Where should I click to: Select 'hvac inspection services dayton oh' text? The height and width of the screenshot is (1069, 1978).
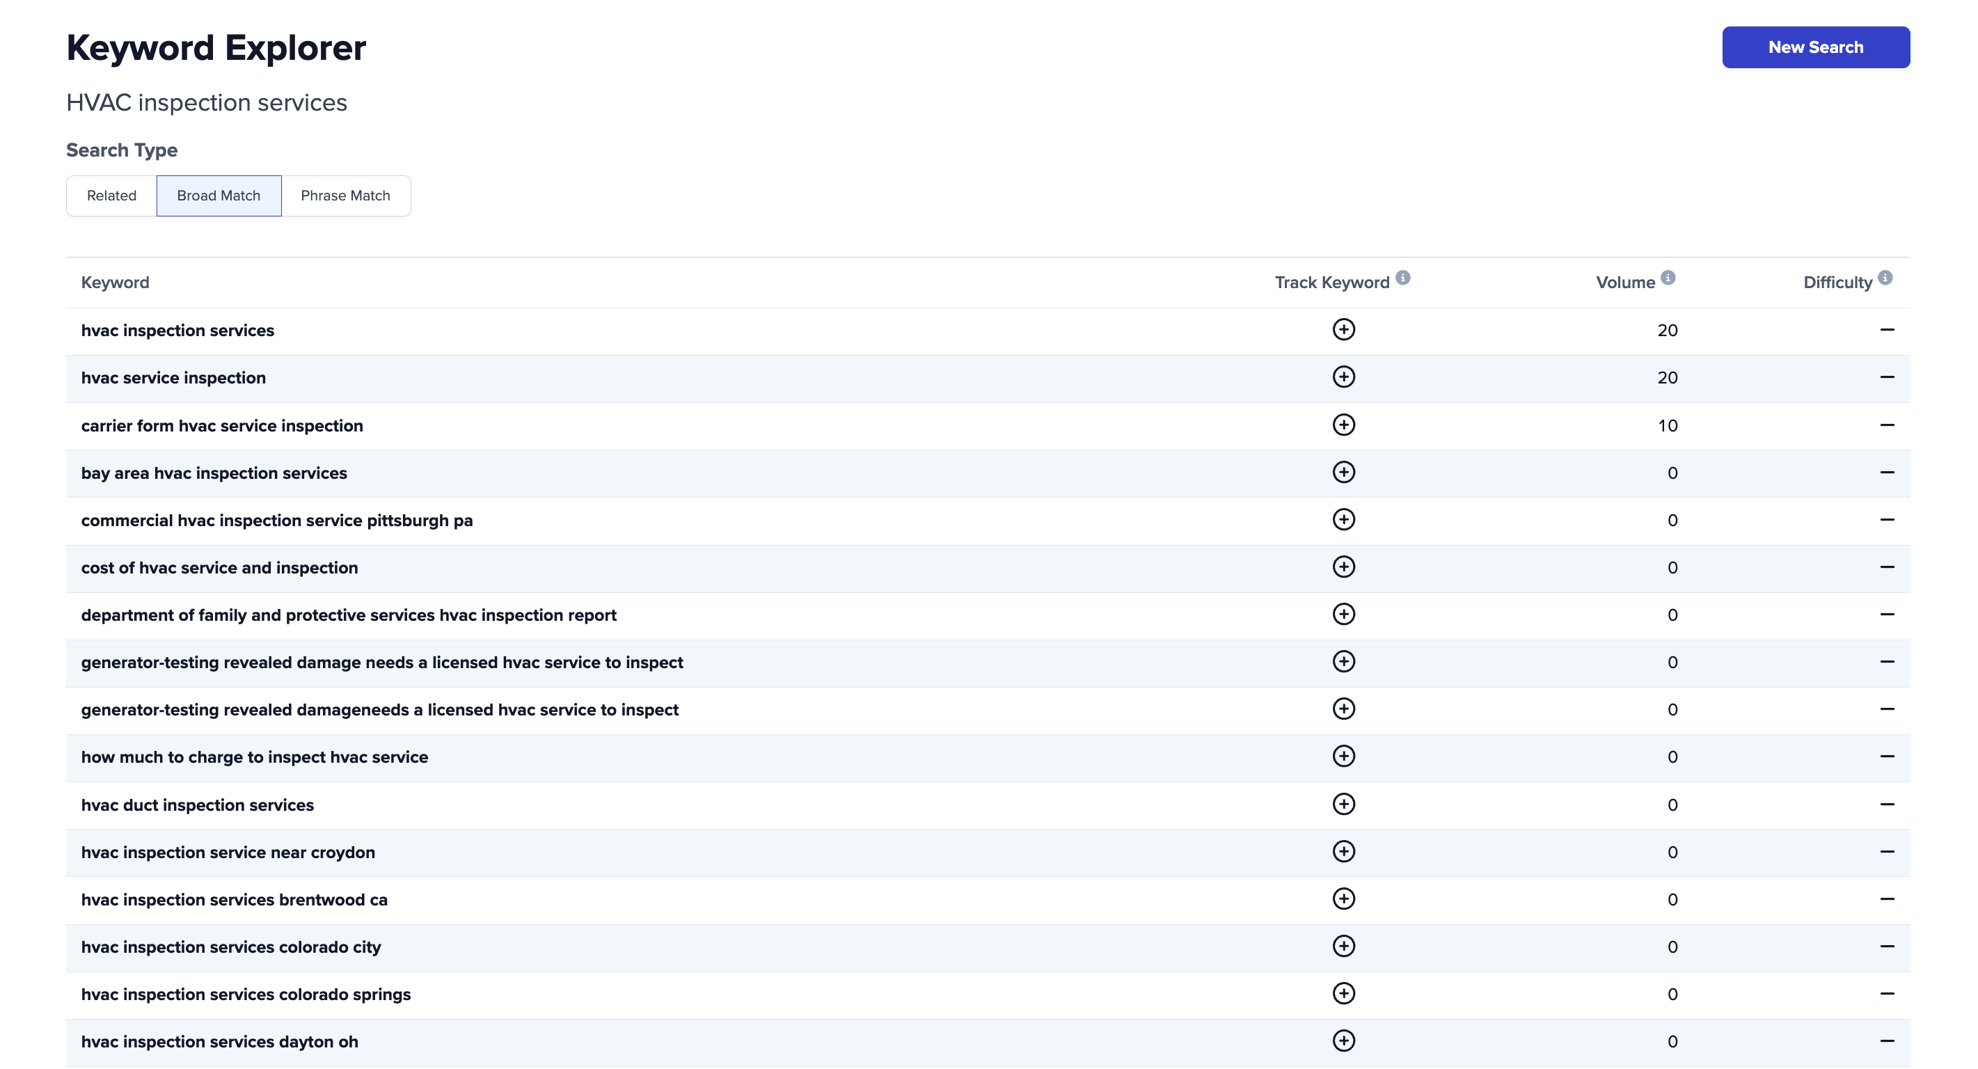click(220, 1042)
